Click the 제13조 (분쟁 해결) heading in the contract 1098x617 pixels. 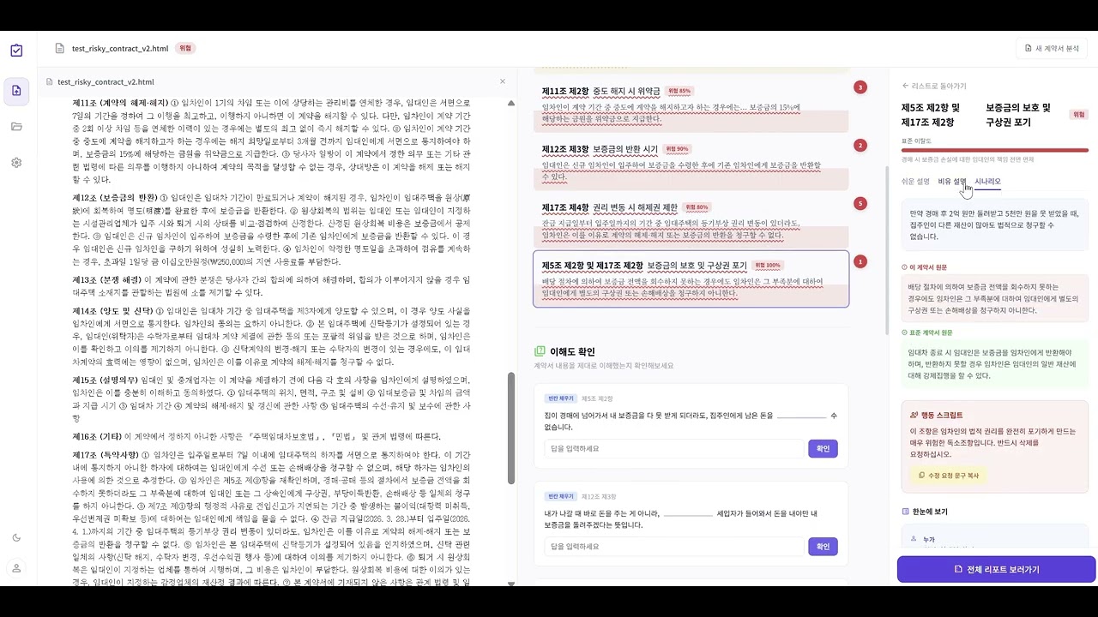[107, 279]
